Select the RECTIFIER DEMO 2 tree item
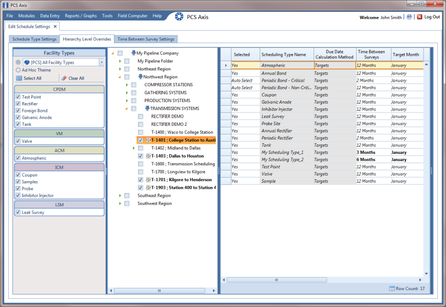 click(x=169, y=124)
